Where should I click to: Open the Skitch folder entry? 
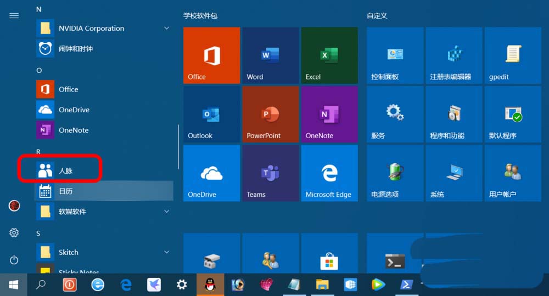(x=104, y=252)
